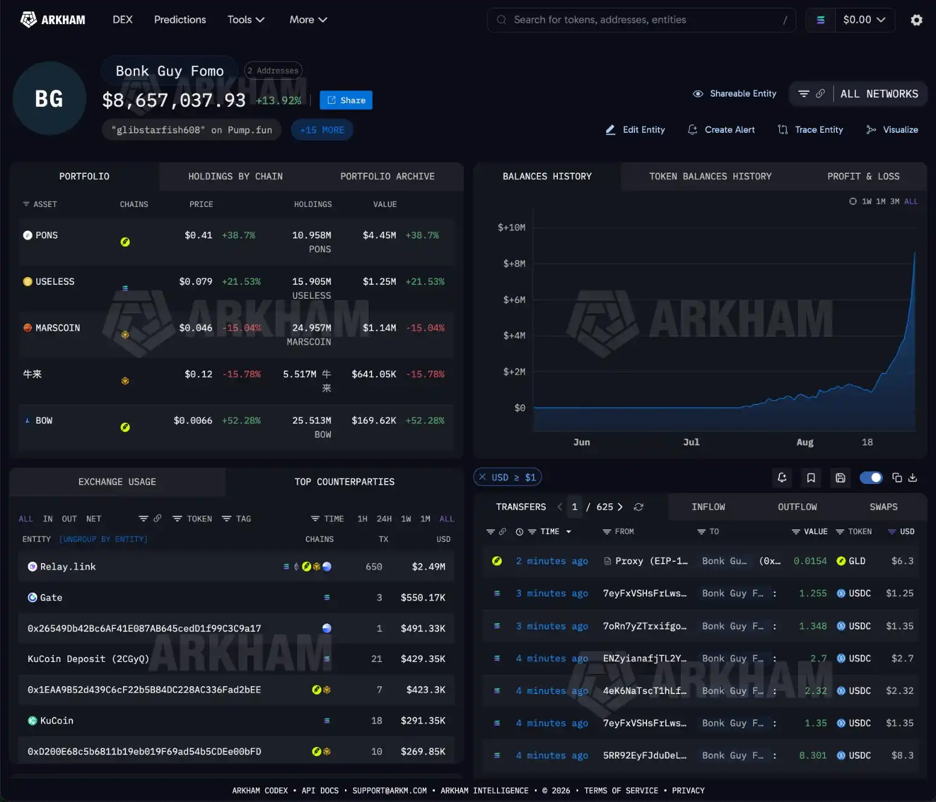Click the bell icon next to Create Alert
This screenshot has height=802, width=936.
click(x=692, y=130)
